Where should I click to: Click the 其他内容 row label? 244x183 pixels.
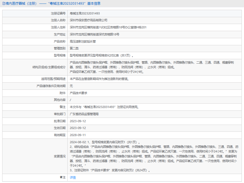(x=60, y=100)
